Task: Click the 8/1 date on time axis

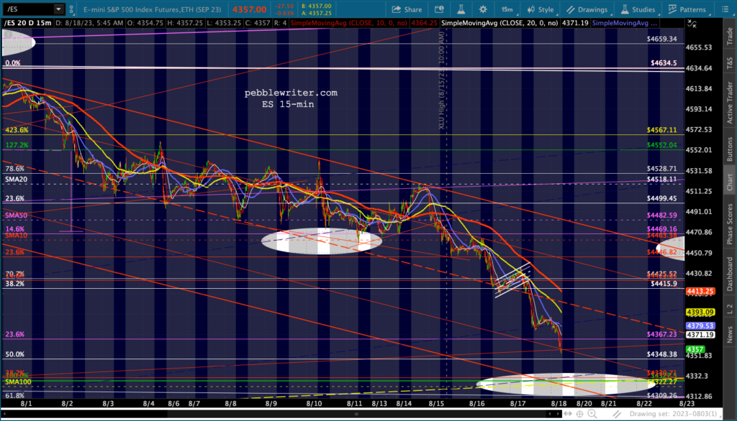Action: [27, 404]
